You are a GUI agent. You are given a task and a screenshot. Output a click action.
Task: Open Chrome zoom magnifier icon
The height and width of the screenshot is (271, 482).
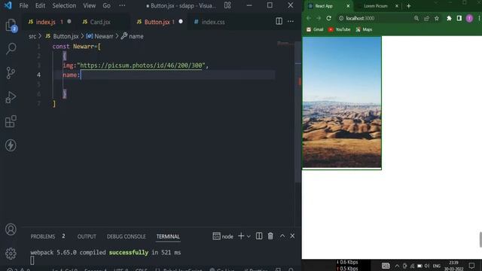pos(416,18)
